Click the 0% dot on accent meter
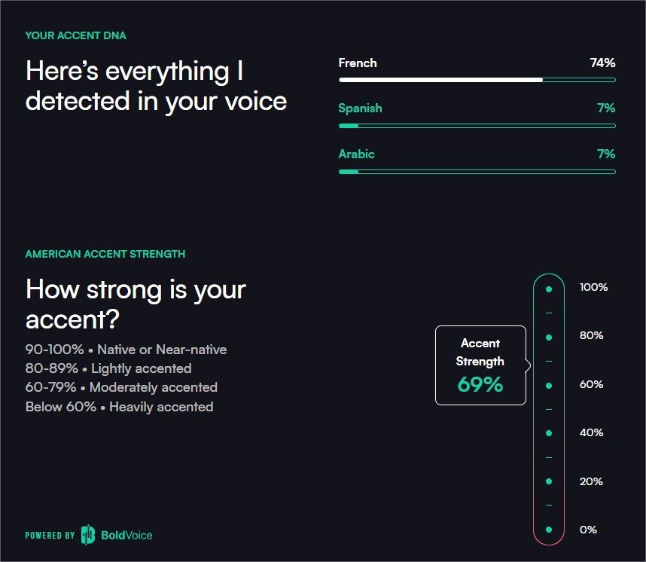 point(549,530)
